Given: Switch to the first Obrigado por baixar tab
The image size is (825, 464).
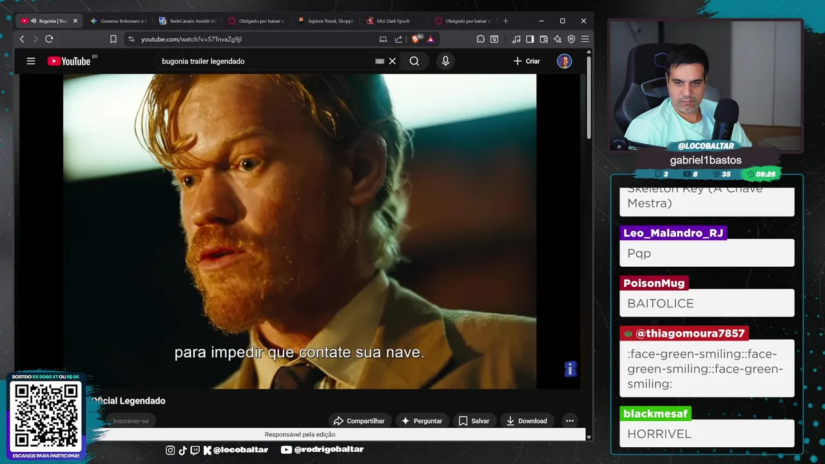Looking at the screenshot, I should tap(257, 21).
